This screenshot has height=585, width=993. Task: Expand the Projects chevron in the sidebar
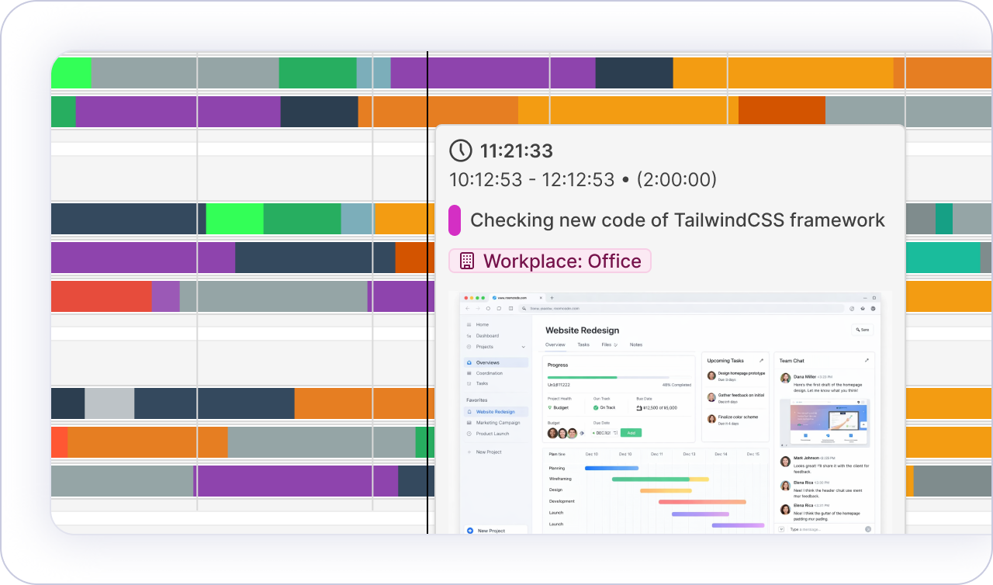pyautogui.click(x=524, y=347)
